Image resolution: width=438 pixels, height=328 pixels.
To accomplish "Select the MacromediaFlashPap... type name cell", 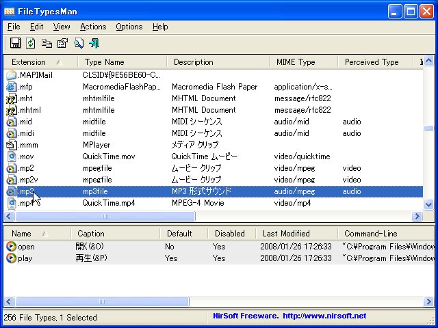I will (x=122, y=87).
